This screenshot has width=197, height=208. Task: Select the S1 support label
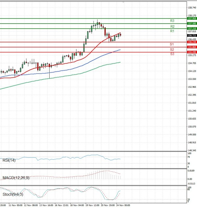click(172, 44)
